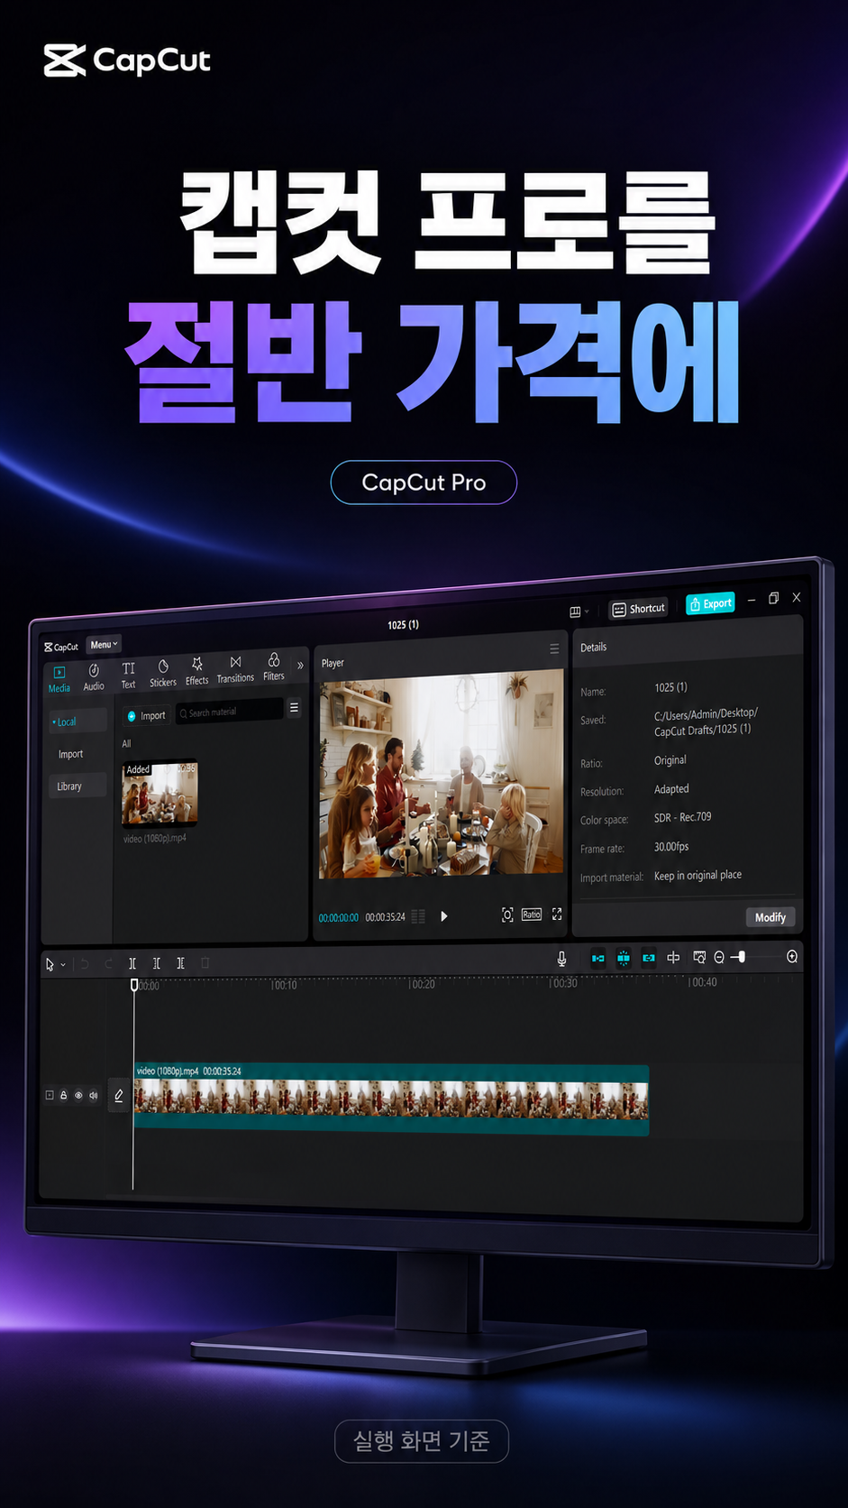Click the Frame rate value 30.00fps
Image resolution: width=848 pixels, height=1508 pixels.
point(671,846)
